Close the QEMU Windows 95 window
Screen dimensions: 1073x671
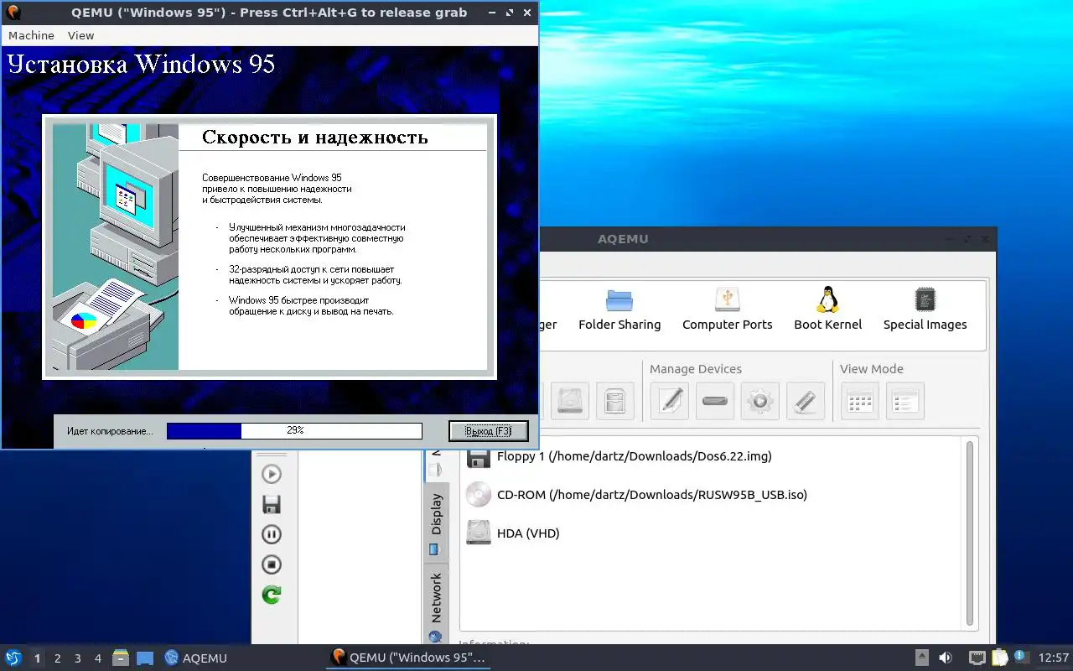point(526,13)
